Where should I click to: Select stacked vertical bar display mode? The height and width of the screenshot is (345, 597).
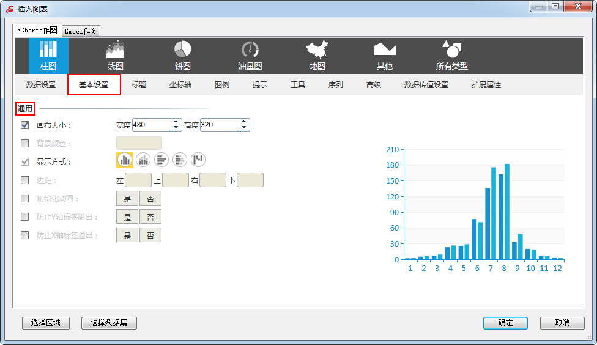(143, 160)
